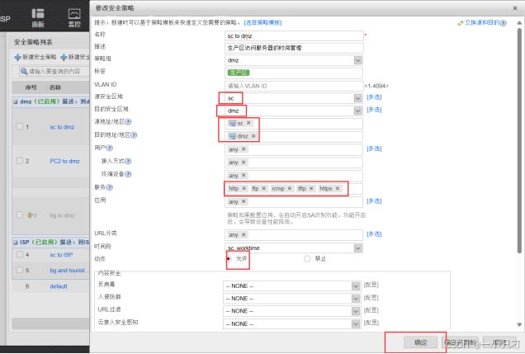This screenshot has height=354, width=525.
Task: Remove the any tag in 应用 field
Action: [x=244, y=201]
